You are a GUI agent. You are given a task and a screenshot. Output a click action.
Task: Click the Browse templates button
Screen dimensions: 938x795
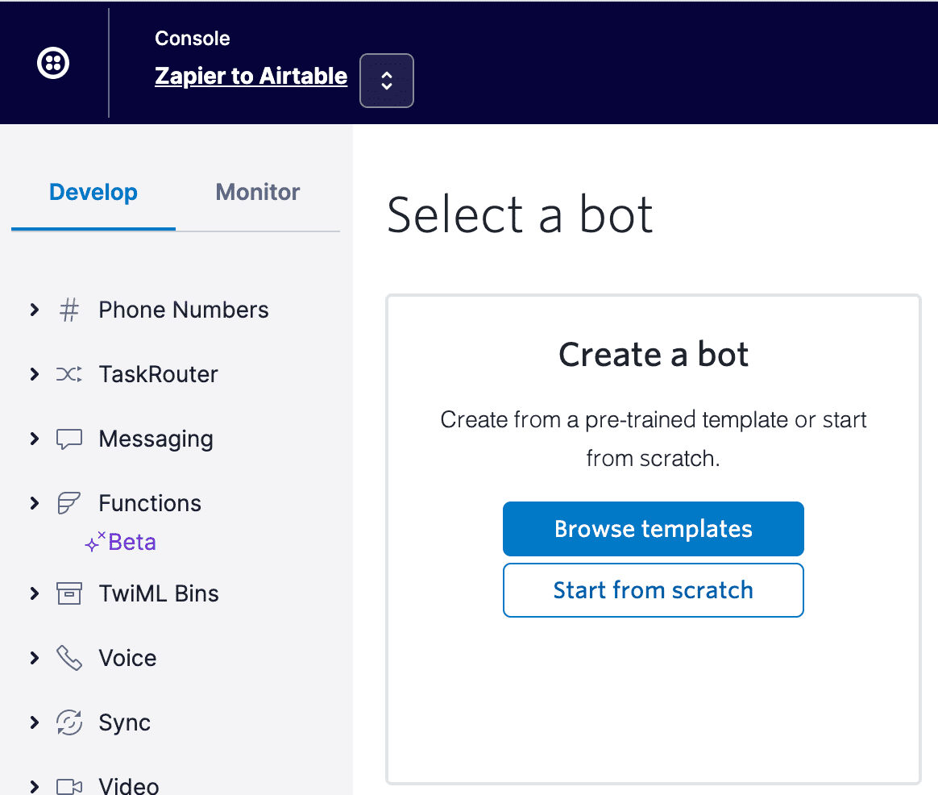[654, 529]
